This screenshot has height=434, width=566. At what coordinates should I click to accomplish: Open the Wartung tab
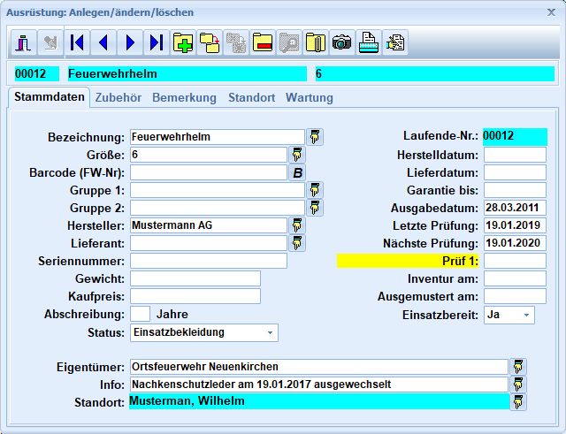click(310, 98)
